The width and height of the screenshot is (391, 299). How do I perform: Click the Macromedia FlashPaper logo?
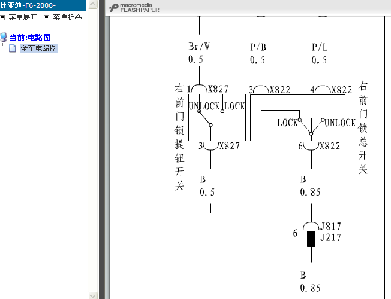(x=134, y=8)
